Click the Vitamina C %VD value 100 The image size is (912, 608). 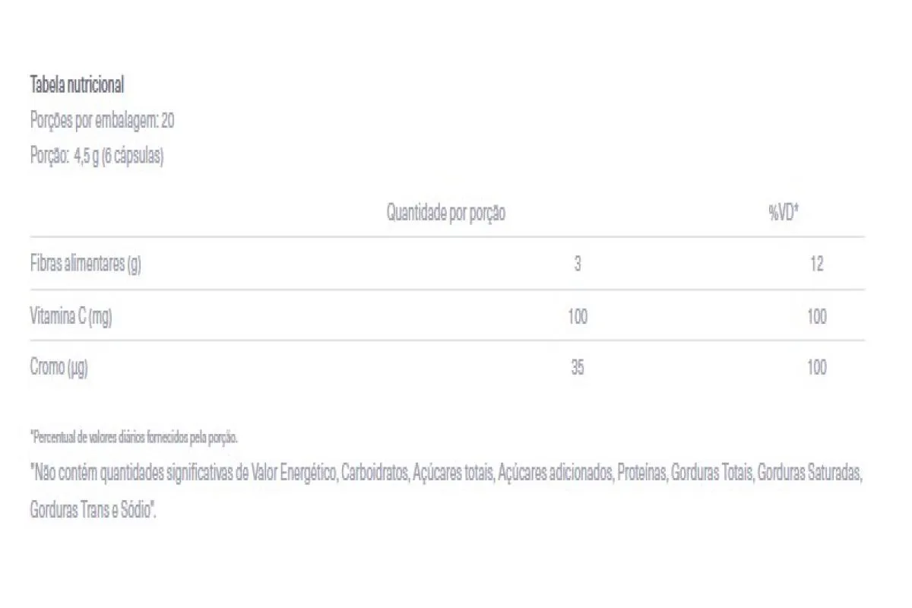click(x=817, y=316)
